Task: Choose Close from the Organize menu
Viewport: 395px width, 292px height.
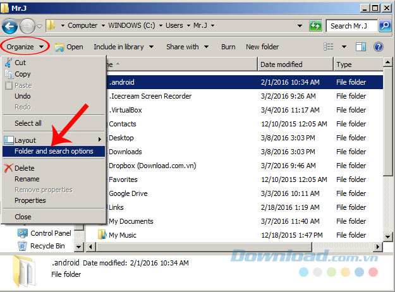Action: 54,217
